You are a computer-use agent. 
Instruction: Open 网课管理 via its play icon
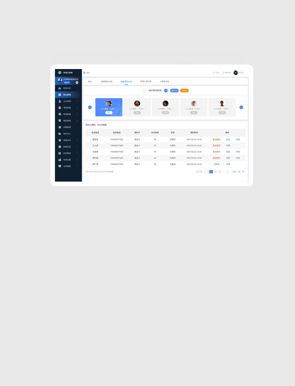pyautogui.click(x=59, y=114)
